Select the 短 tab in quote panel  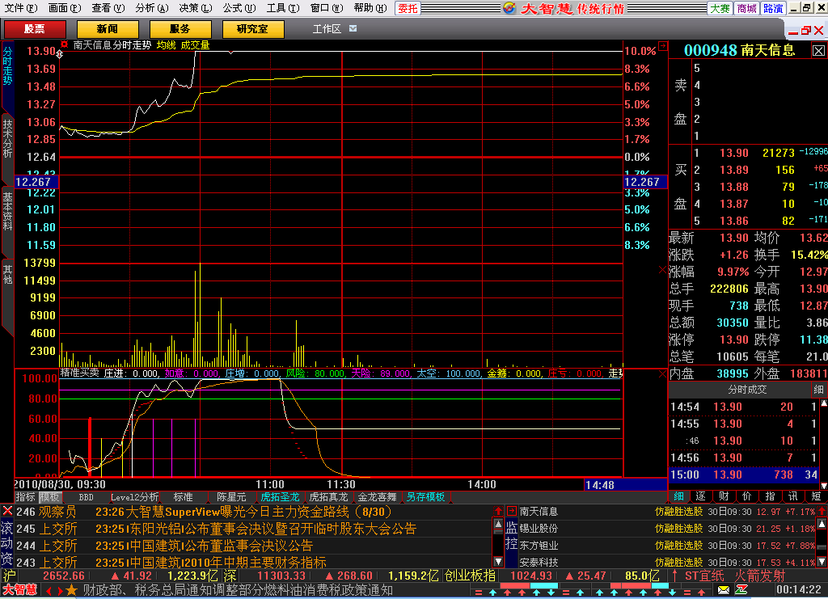coord(817,496)
